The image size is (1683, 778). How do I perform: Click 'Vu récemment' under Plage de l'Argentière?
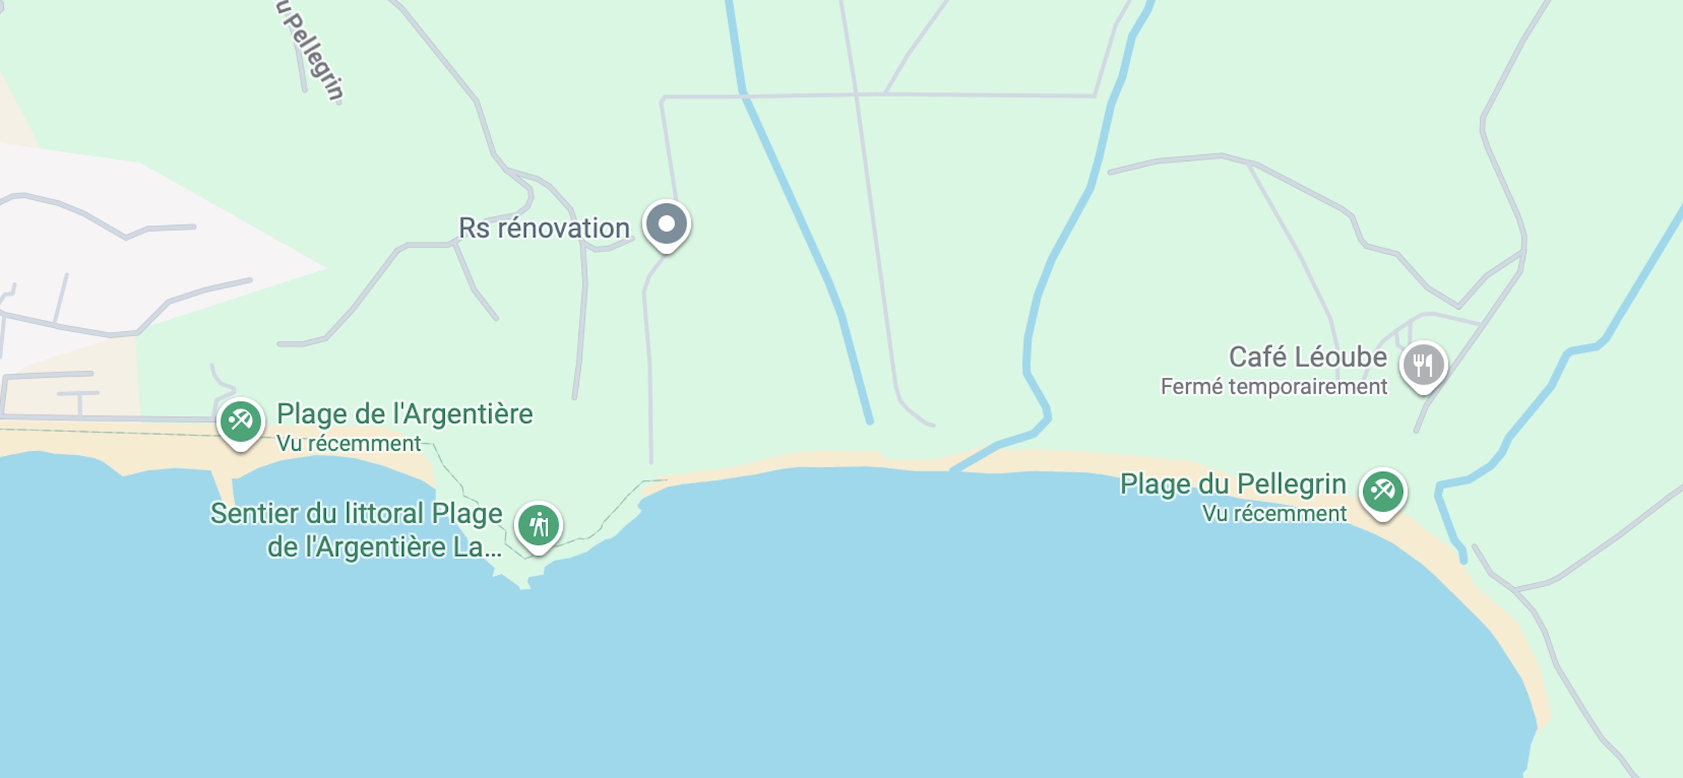pyautogui.click(x=348, y=443)
